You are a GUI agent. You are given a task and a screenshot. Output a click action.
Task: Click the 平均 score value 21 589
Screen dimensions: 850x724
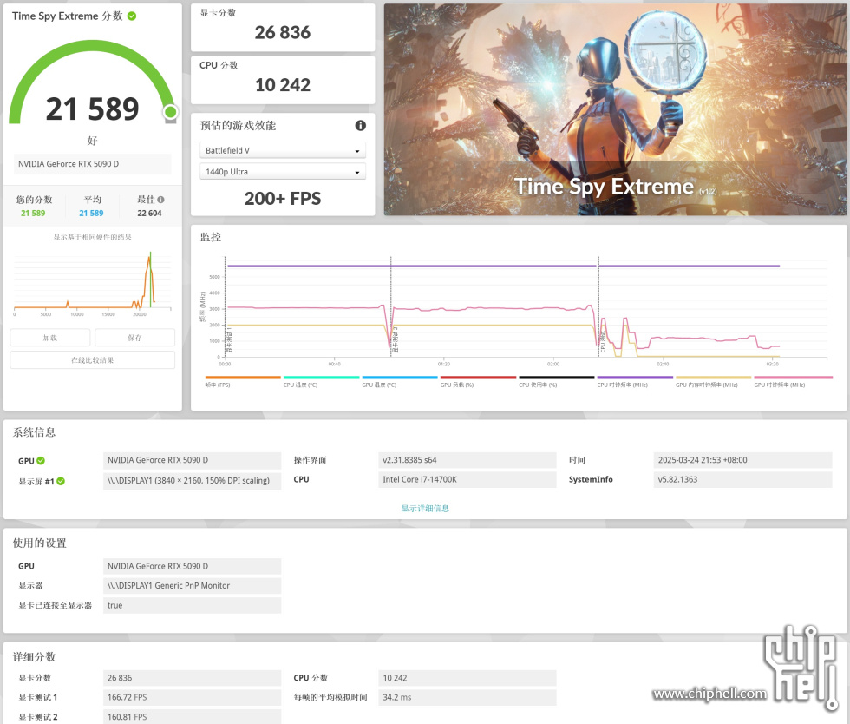(x=91, y=214)
